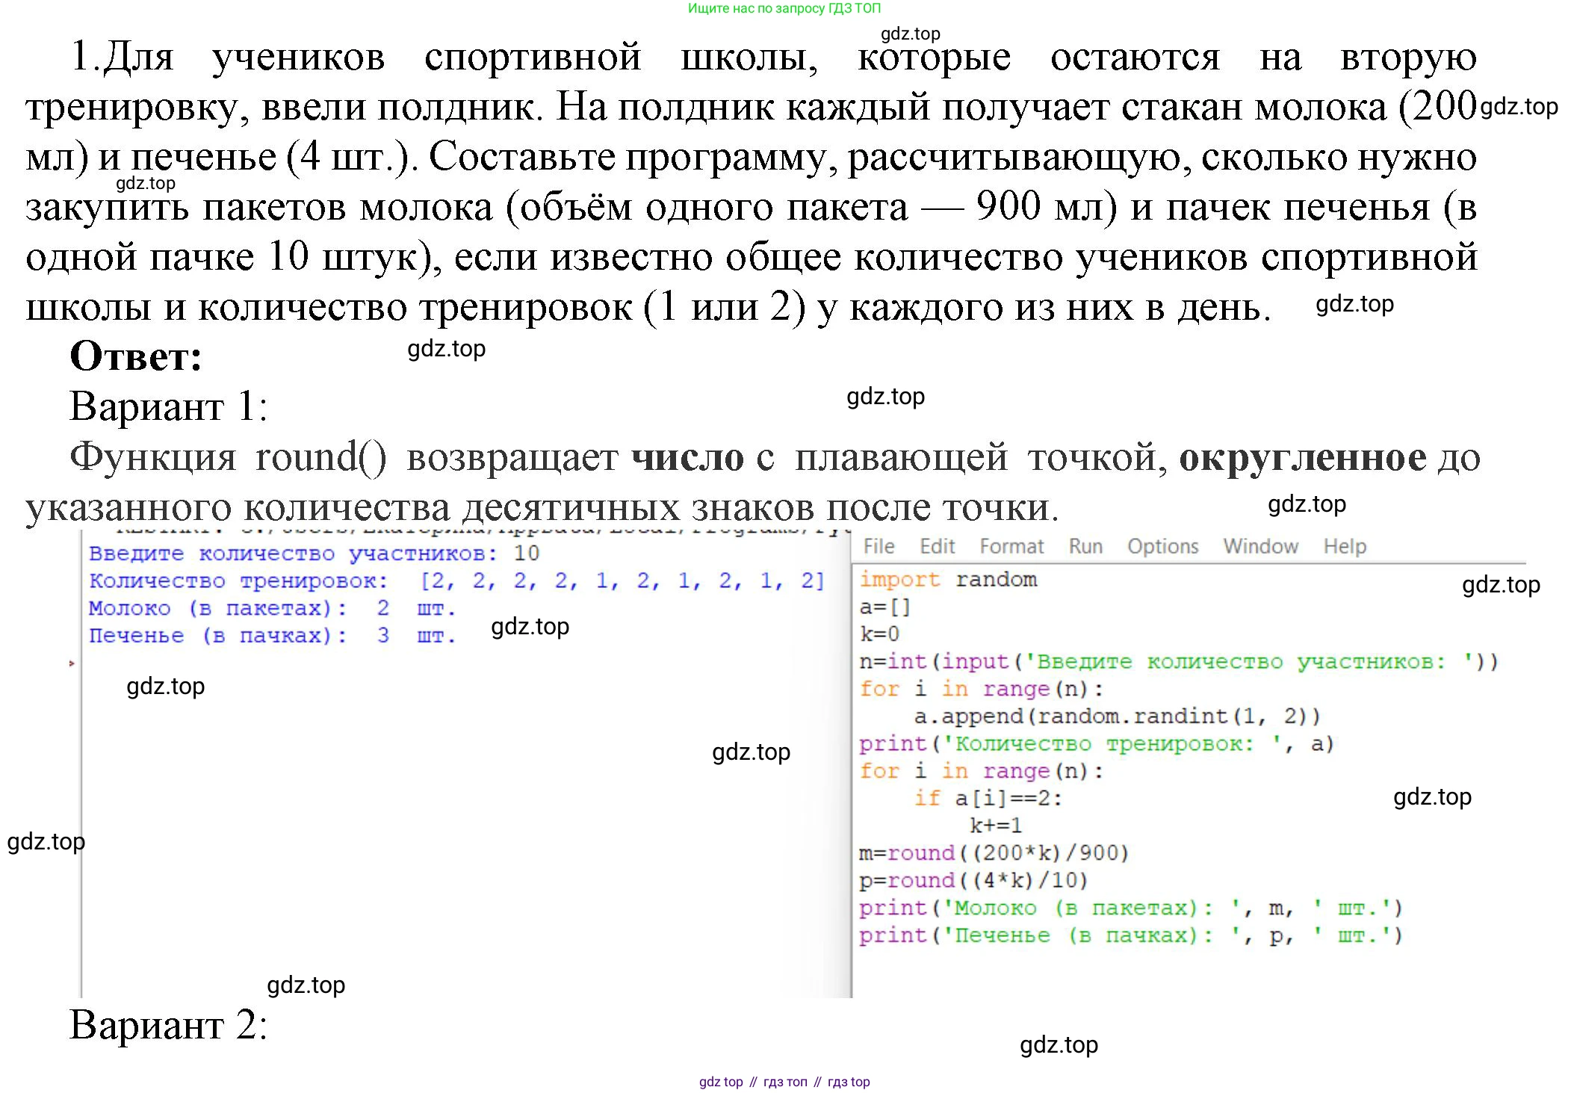Open the Run menu in IDLE editor
1571x1093 pixels.
[1085, 546]
